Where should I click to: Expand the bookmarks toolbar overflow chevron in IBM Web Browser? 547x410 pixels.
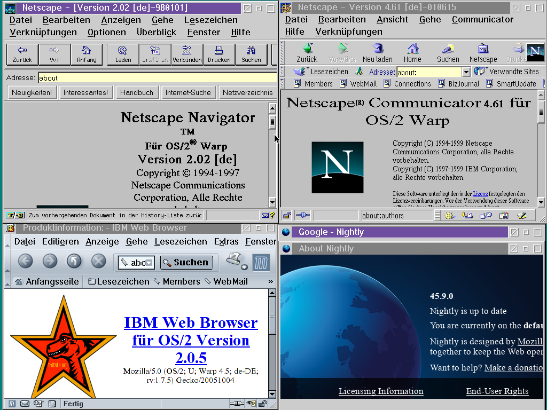click(x=271, y=281)
